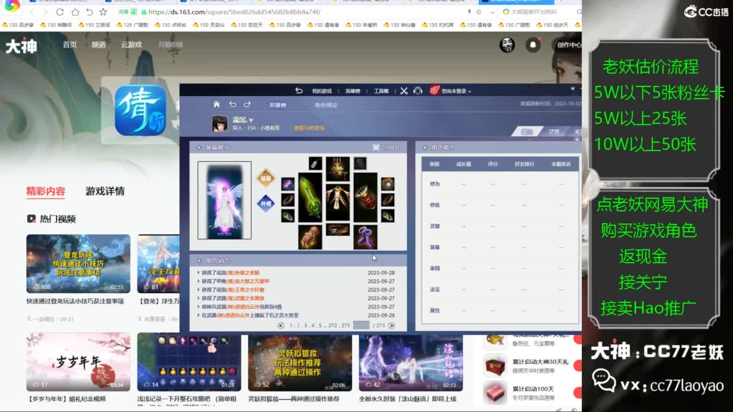Click the home icon in the hero panel
This screenshot has height=412, width=733.
click(216, 104)
